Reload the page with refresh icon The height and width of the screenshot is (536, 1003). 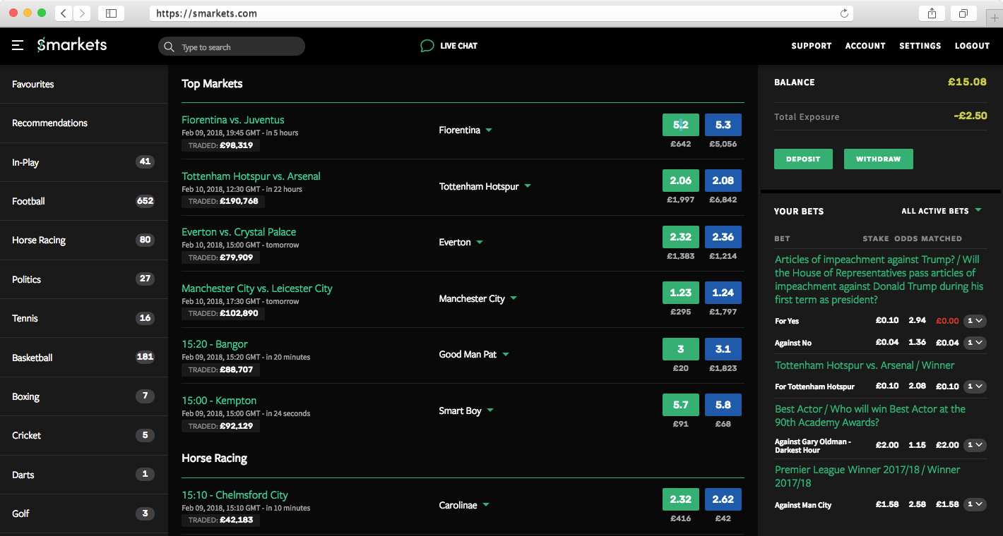(x=844, y=13)
